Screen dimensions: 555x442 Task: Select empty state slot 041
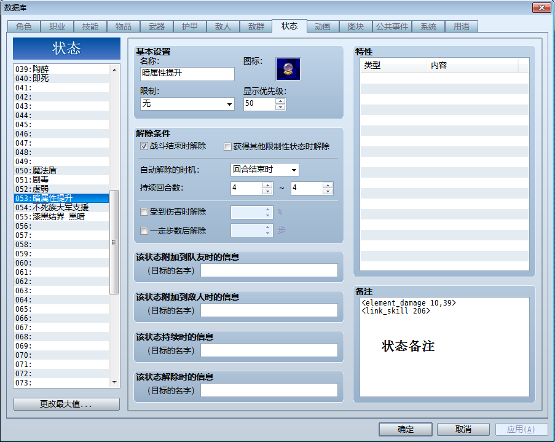tap(61, 87)
